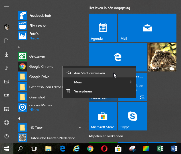Open Films en tv app

click(x=50, y=26)
